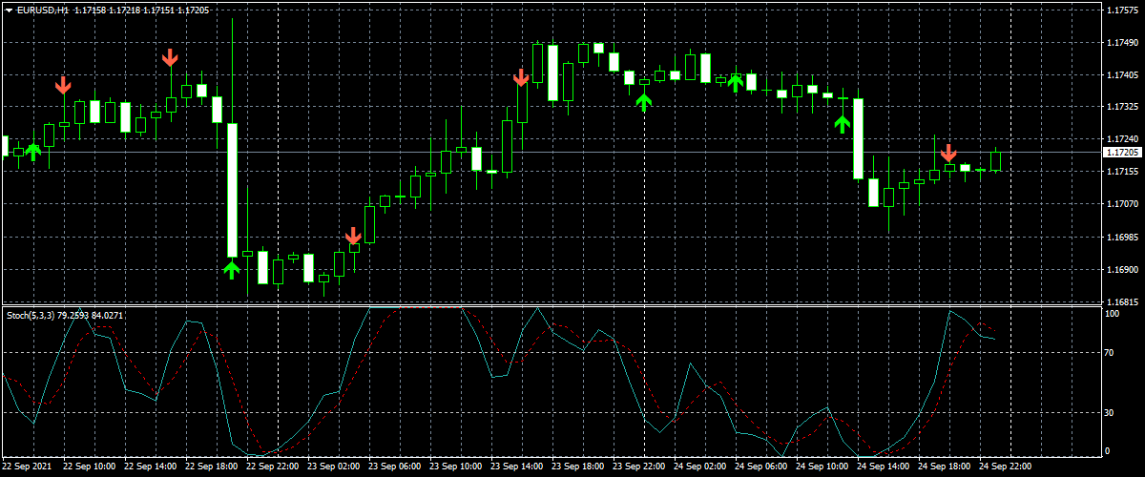Click the 24 Sep 22:00 time label
1145x477 pixels.
pyautogui.click(x=1005, y=467)
